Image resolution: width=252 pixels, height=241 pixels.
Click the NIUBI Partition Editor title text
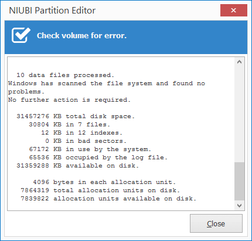click(52, 11)
